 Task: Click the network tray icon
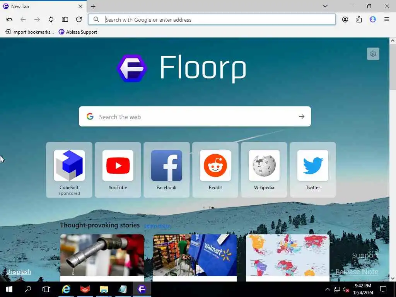point(337,289)
